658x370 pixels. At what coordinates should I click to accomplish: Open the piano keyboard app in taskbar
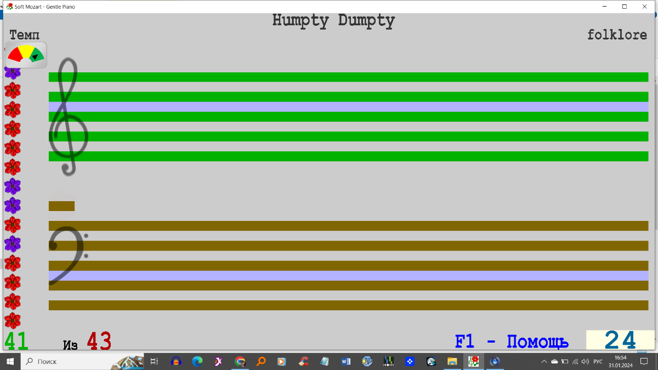click(x=389, y=361)
